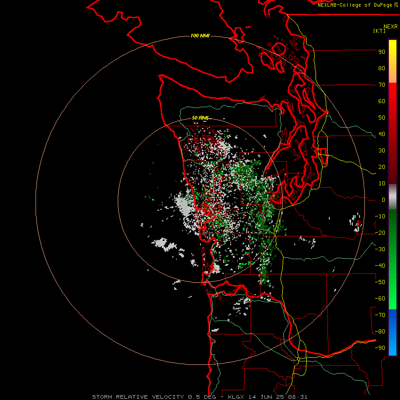Click the -80 scale value
The image size is (400, 400).
point(380,332)
